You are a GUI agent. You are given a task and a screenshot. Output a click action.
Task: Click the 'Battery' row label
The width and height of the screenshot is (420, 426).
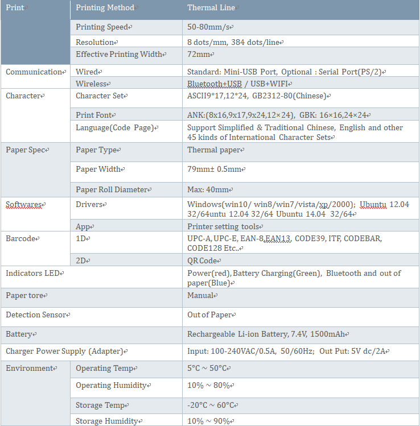(19, 334)
